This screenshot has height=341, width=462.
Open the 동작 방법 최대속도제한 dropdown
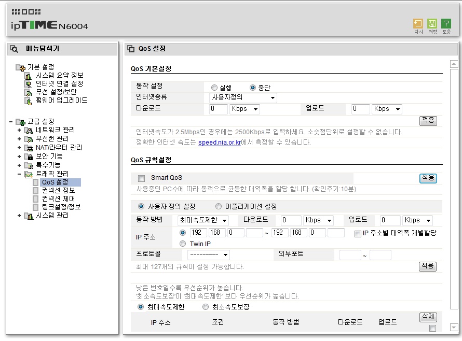point(203,220)
